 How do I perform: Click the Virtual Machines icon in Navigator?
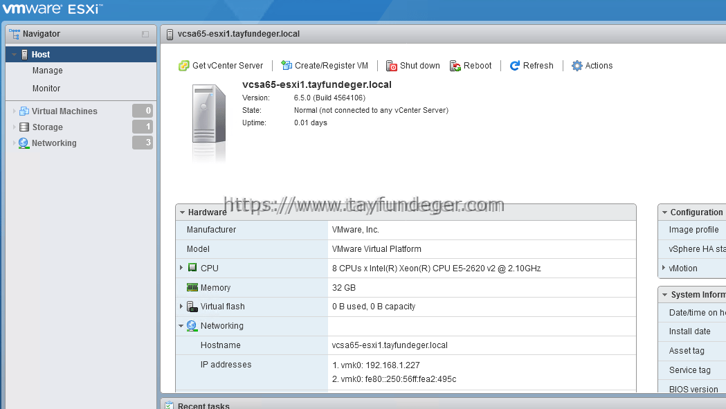(24, 111)
